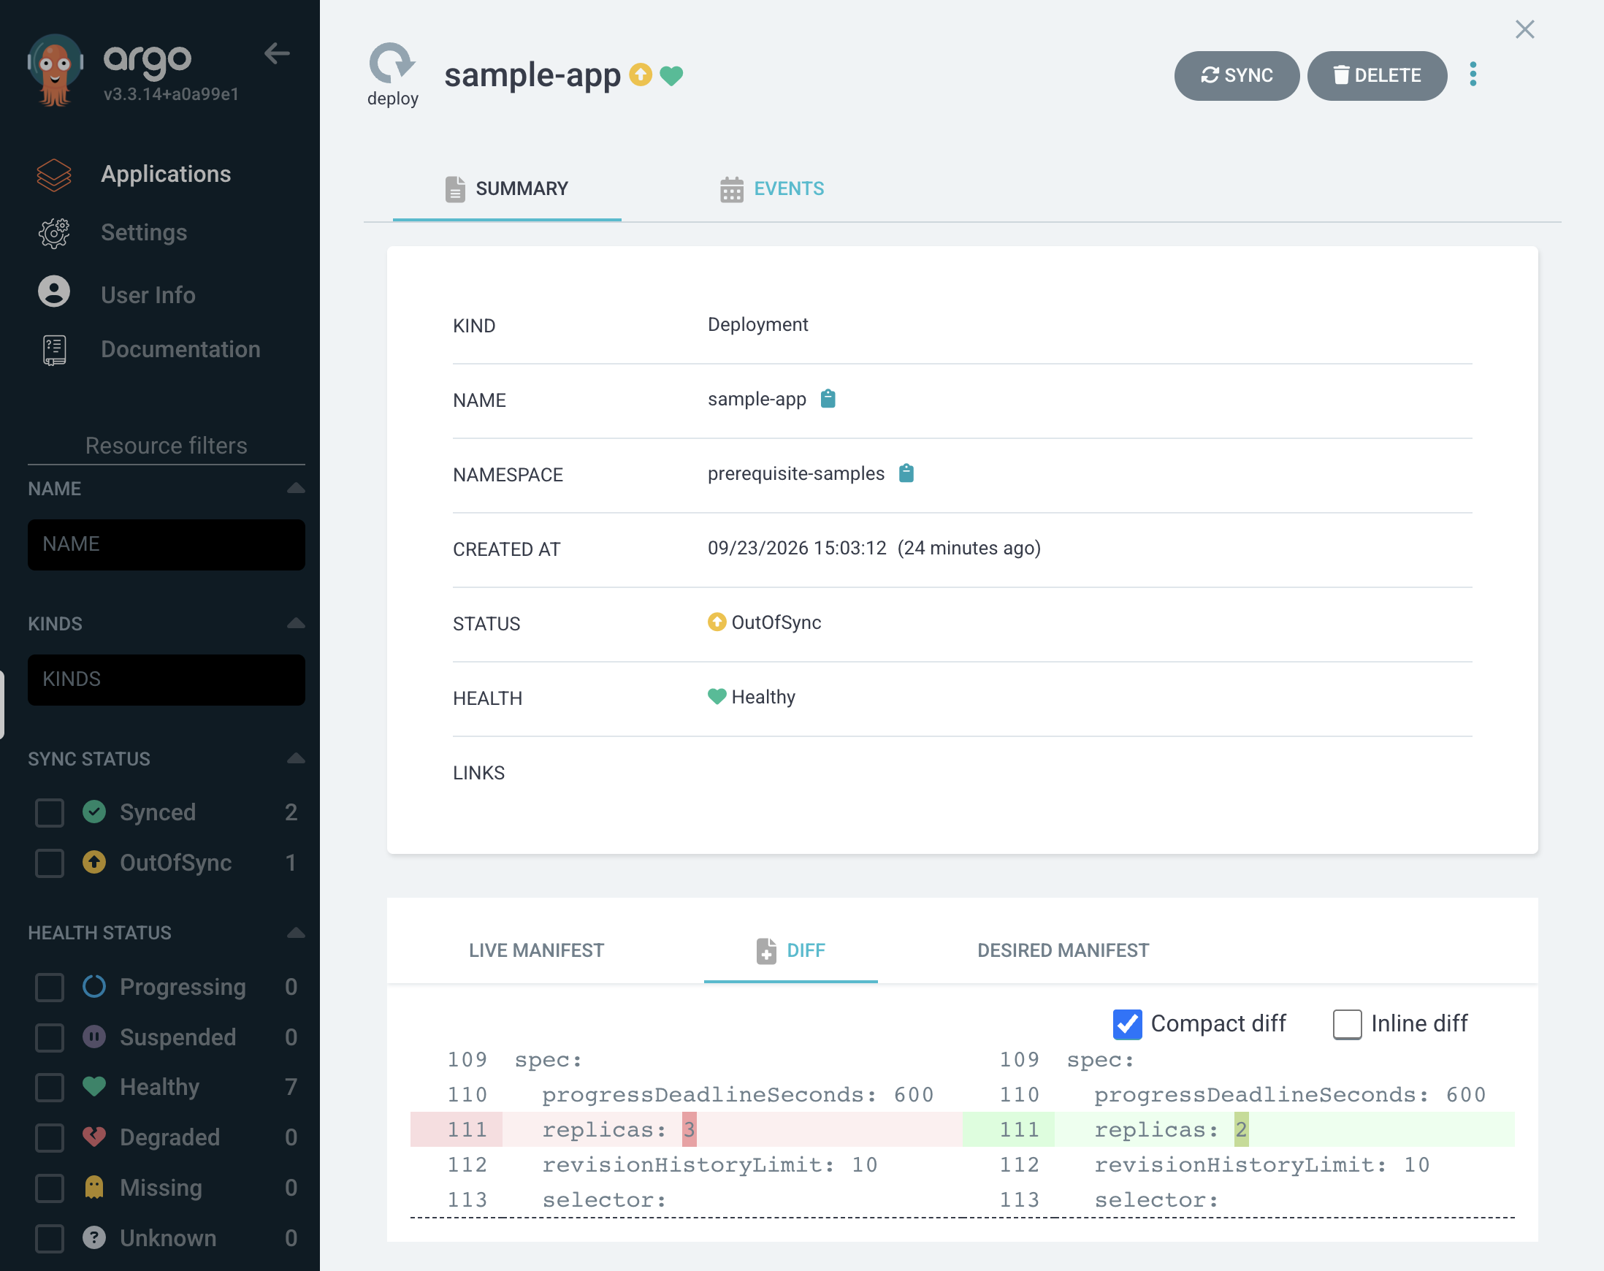The height and width of the screenshot is (1271, 1604).
Task: Click the left-side replicas: 3 diff line
Action: [686, 1129]
